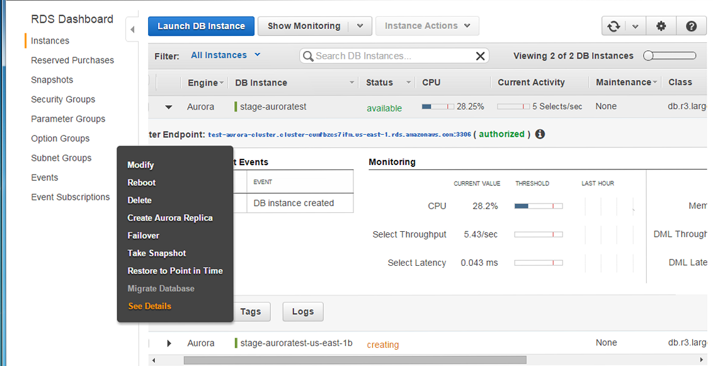Choose Restore to Point in Time
713x366 pixels.
175,271
